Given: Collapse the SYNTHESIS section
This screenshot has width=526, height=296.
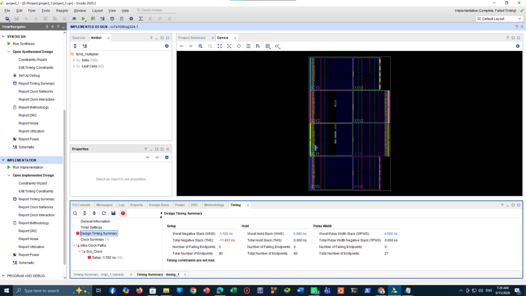Looking at the screenshot, I should pos(3,37).
